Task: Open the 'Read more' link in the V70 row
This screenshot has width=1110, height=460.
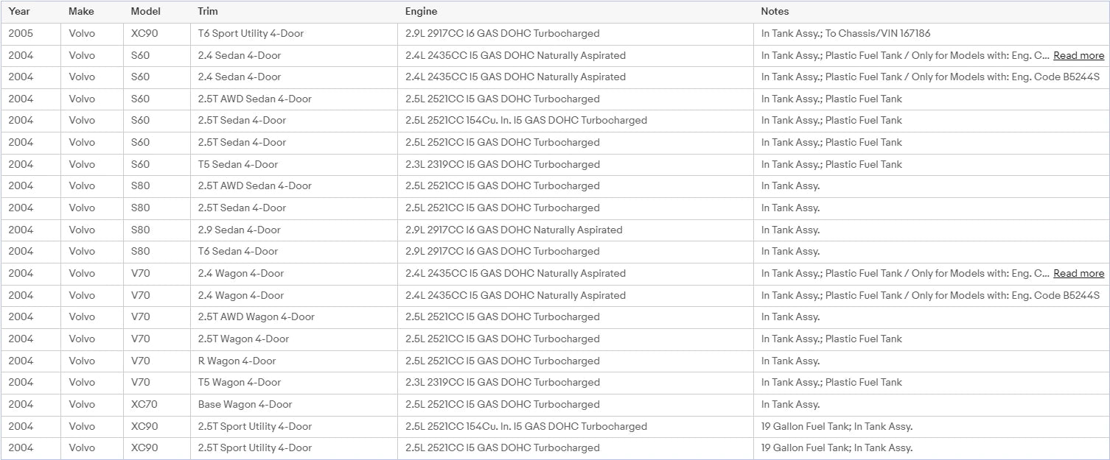Action: click(x=1078, y=273)
